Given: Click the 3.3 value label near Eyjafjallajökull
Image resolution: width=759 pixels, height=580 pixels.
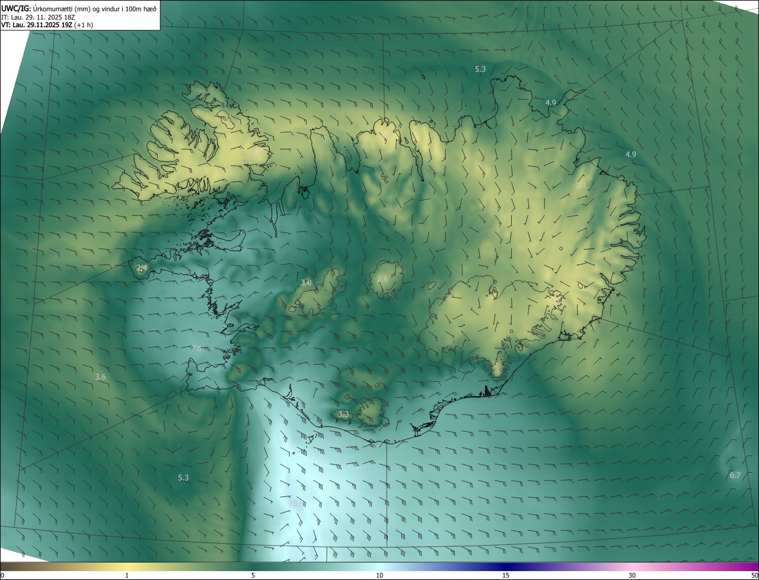Looking at the screenshot, I should pos(343,414).
